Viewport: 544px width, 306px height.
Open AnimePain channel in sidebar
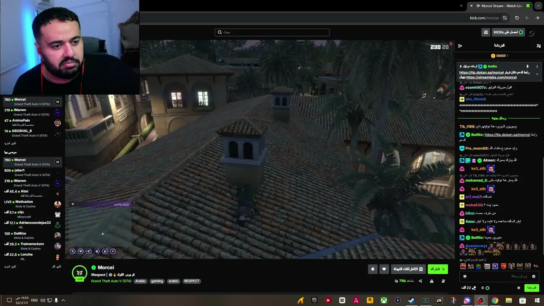coord(33,123)
